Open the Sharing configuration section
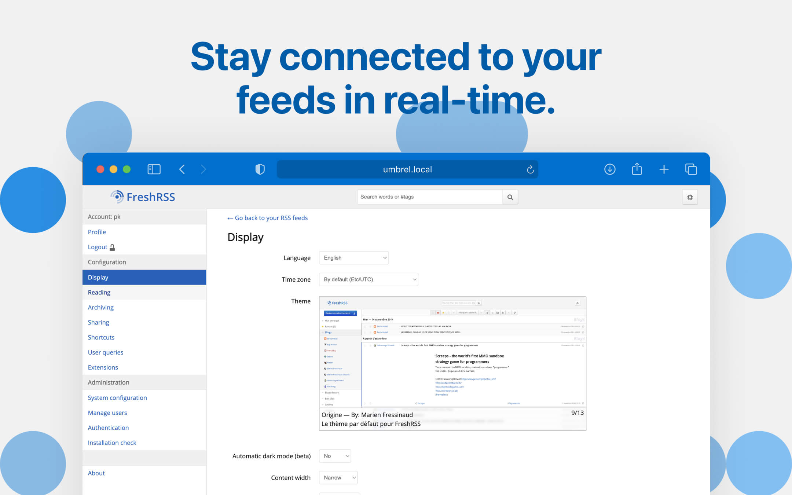The height and width of the screenshot is (495, 792). pyautogui.click(x=98, y=322)
